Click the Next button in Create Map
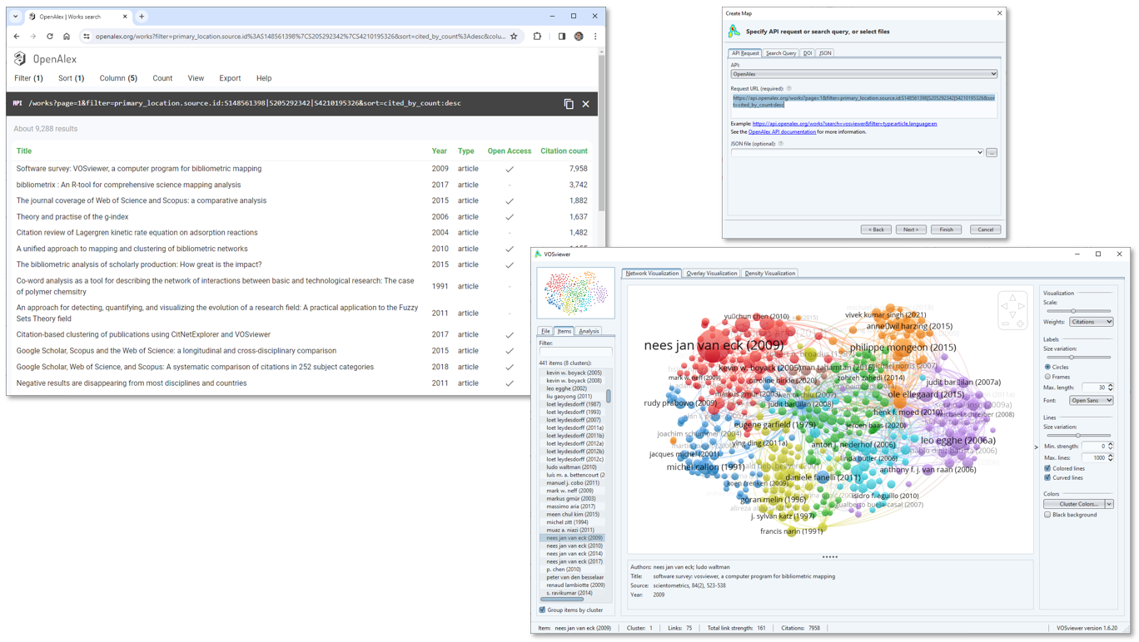Viewport: 1139px width, 642px height. pos(911,230)
